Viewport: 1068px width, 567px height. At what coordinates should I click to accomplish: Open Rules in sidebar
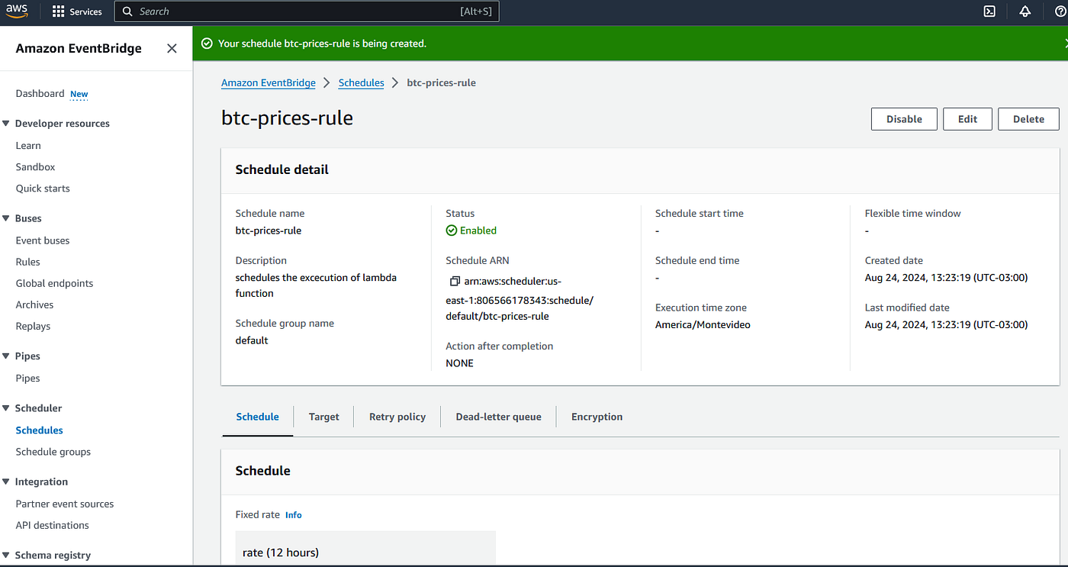27,261
